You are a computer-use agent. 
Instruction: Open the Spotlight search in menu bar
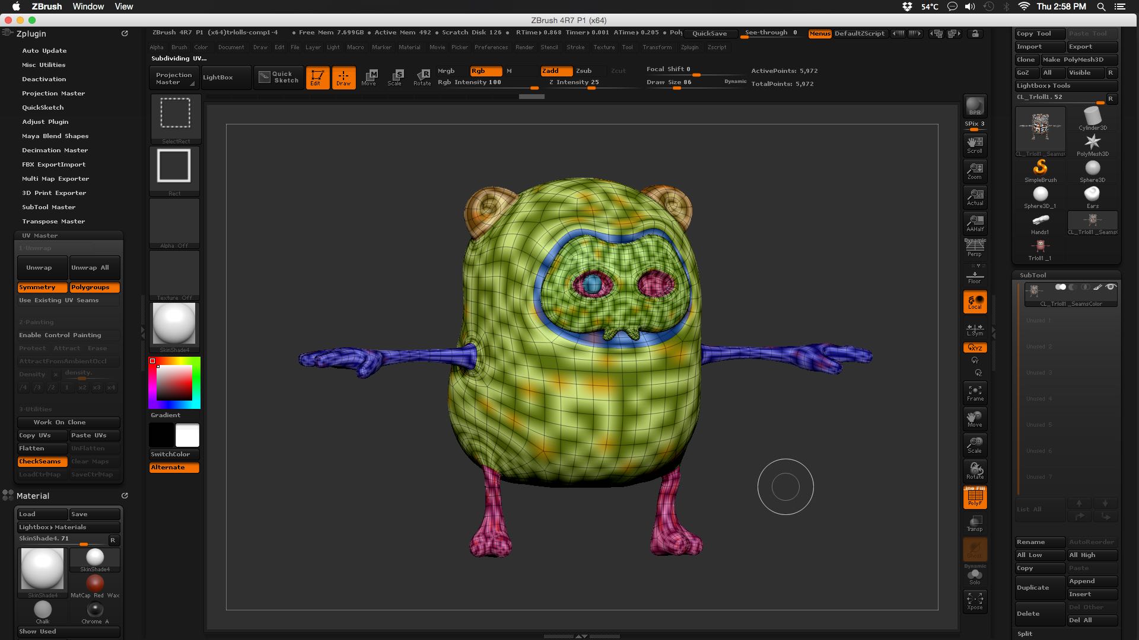click(x=1101, y=7)
